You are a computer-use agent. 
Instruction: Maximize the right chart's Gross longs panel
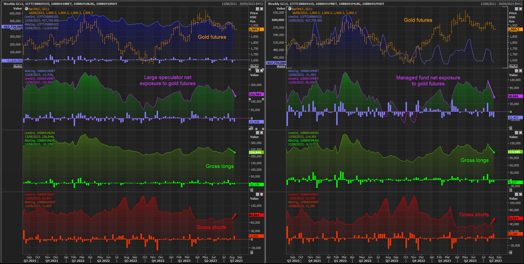pyautogui.click(x=516, y=133)
